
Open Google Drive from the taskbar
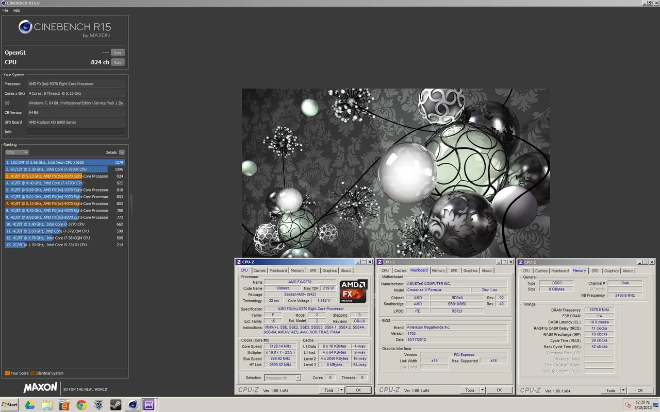(x=29, y=405)
